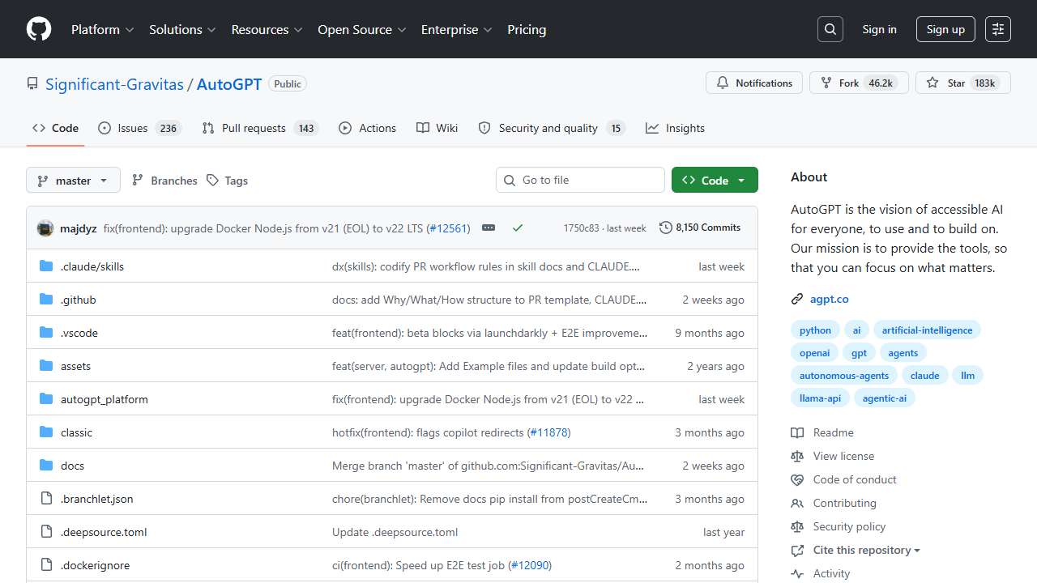Open commit history via 8,150 Commits
Viewport: 1037px width, 583px height.
[700, 228]
